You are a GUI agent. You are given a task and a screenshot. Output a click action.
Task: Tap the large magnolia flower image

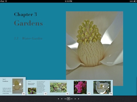point(94,48)
